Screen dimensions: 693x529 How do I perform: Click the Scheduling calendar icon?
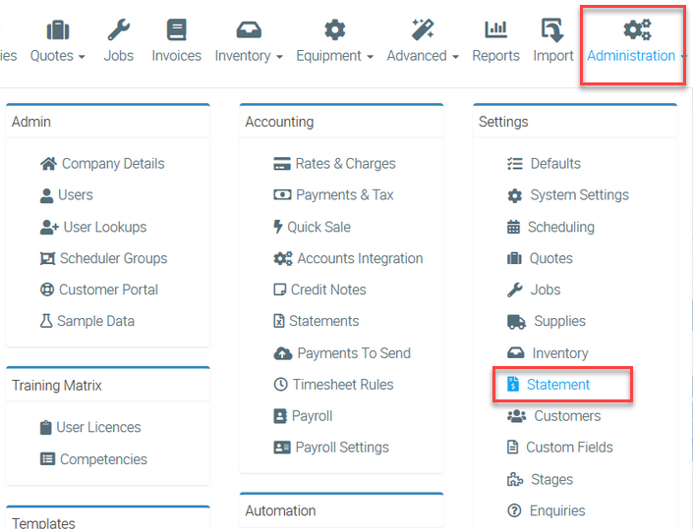pos(514,228)
